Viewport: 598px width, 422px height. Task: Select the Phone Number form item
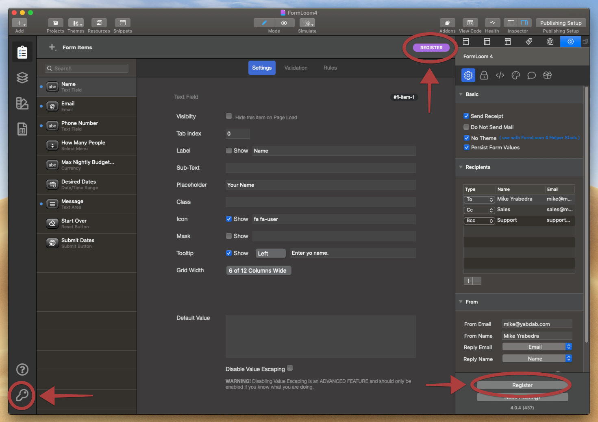[x=87, y=126]
